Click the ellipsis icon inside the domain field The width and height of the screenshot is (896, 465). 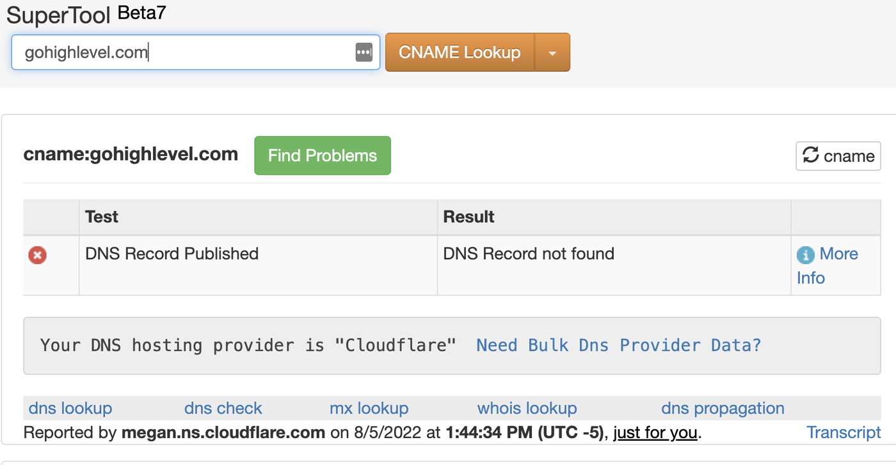364,52
